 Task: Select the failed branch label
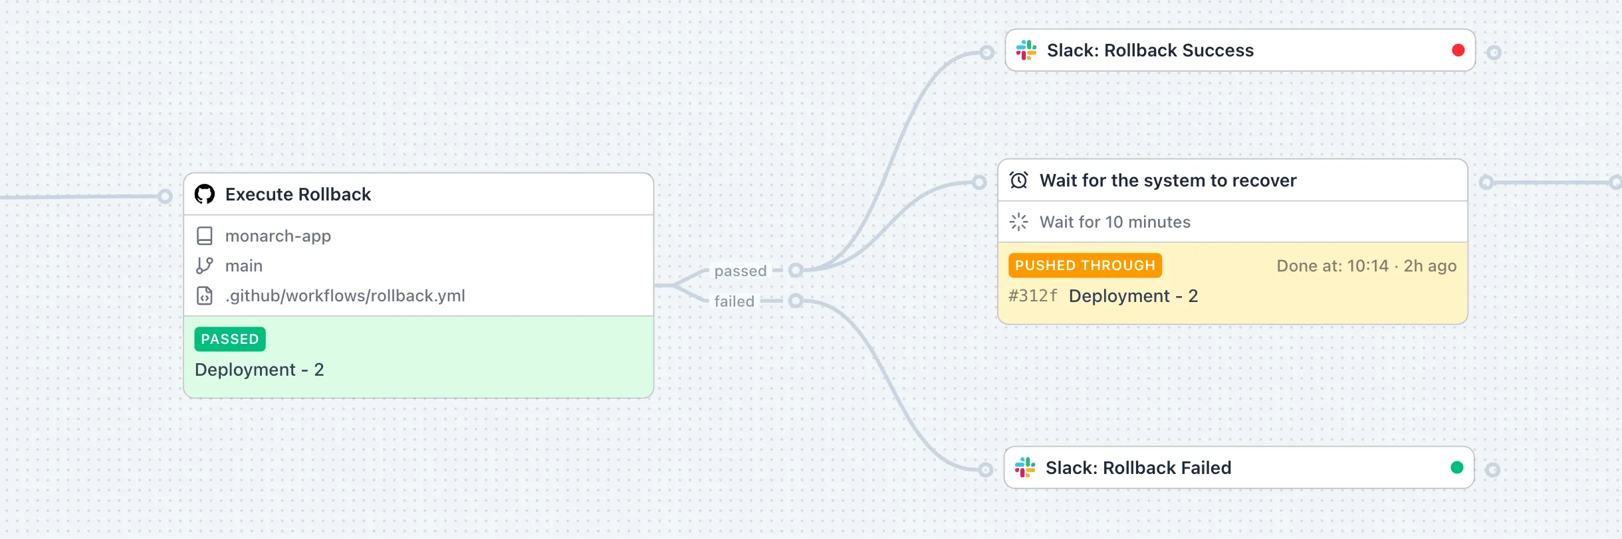[x=735, y=301]
